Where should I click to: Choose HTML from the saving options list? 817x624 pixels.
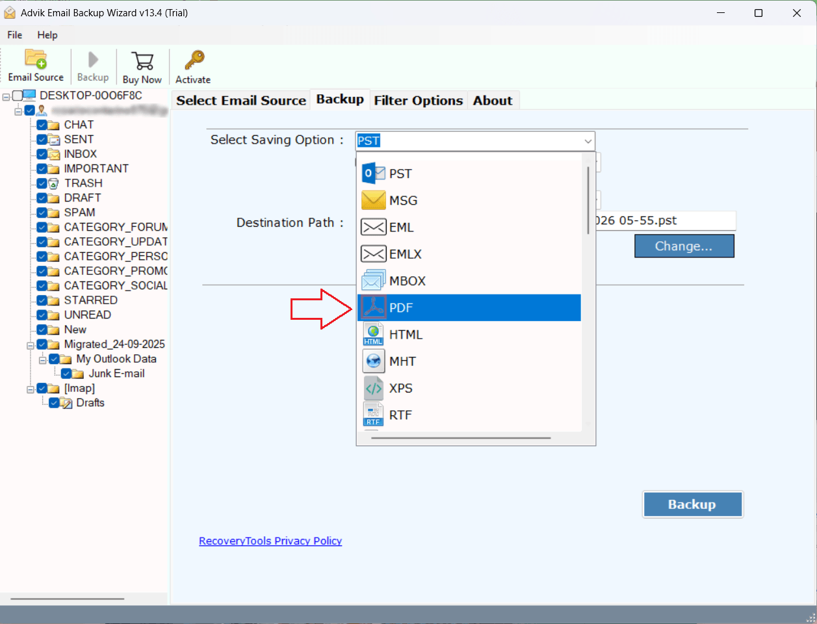coord(469,334)
